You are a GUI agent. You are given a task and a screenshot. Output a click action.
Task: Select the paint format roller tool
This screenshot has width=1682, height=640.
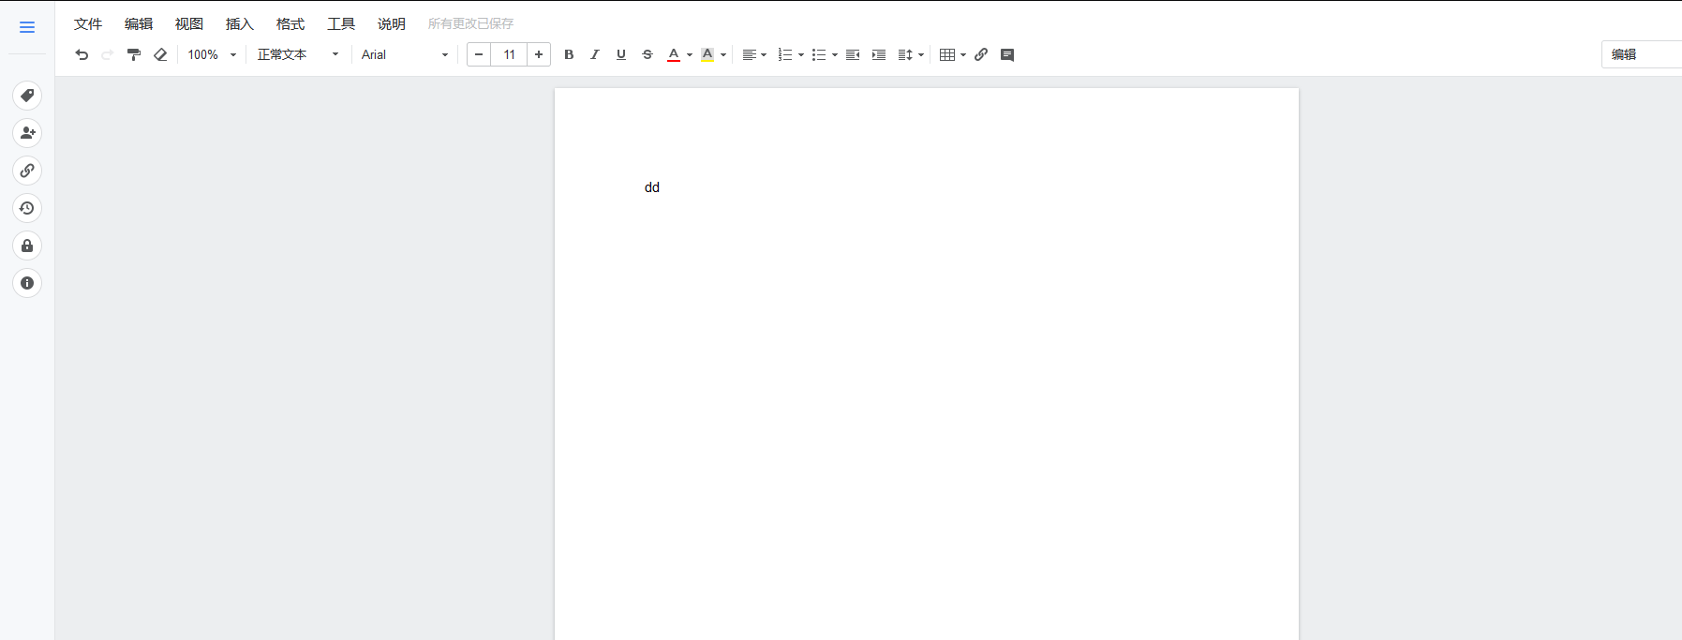tap(134, 54)
